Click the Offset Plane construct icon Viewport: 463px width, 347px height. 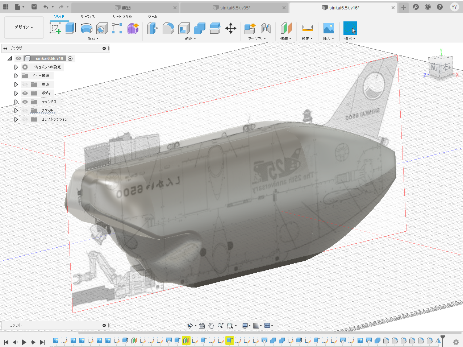286,28
